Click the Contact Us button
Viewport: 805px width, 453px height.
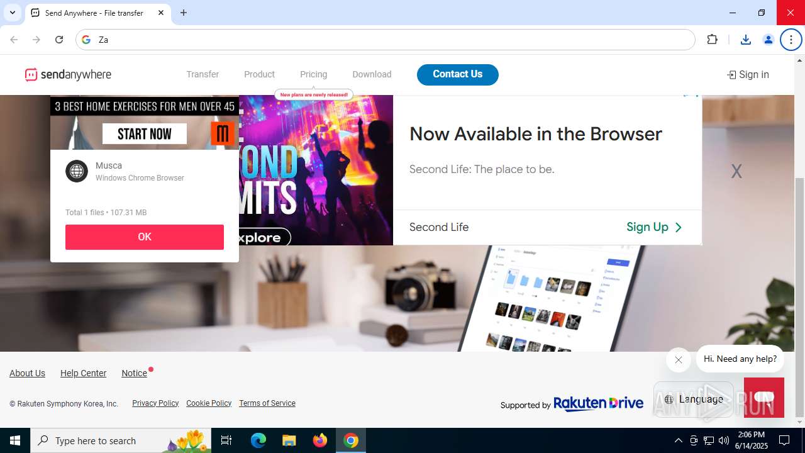pos(458,74)
